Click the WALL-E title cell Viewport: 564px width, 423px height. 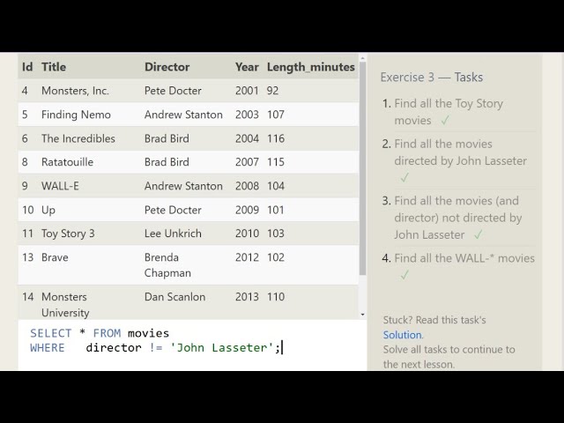(60, 186)
